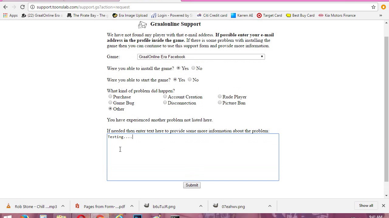This screenshot has width=389, height=218.
Task: View site information icon in address bar
Action: [33, 7]
